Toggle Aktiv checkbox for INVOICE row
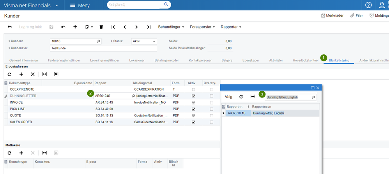The height and width of the screenshot is (174, 389). (x=193, y=102)
